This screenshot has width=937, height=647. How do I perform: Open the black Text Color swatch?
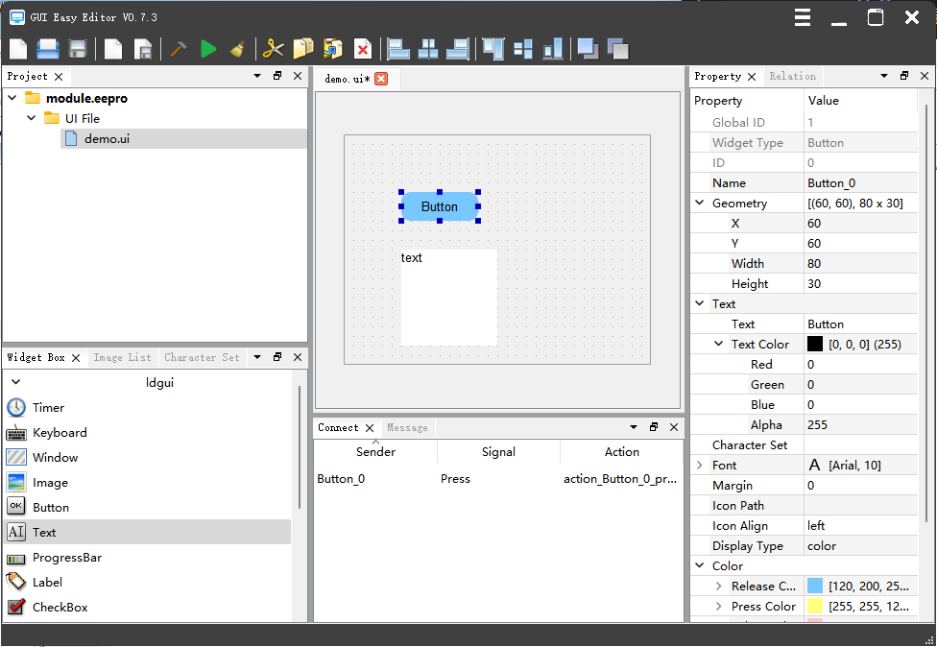[x=815, y=344]
